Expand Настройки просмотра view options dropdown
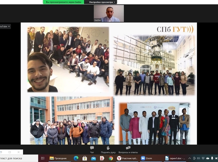 tap(101, 2)
